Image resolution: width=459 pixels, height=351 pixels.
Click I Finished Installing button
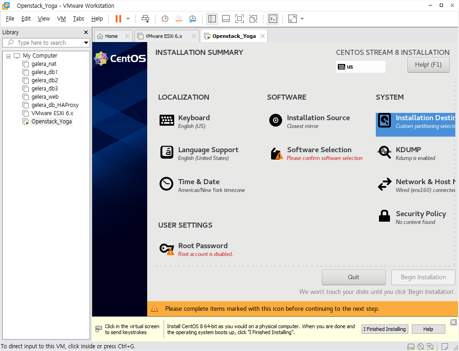[x=384, y=329]
